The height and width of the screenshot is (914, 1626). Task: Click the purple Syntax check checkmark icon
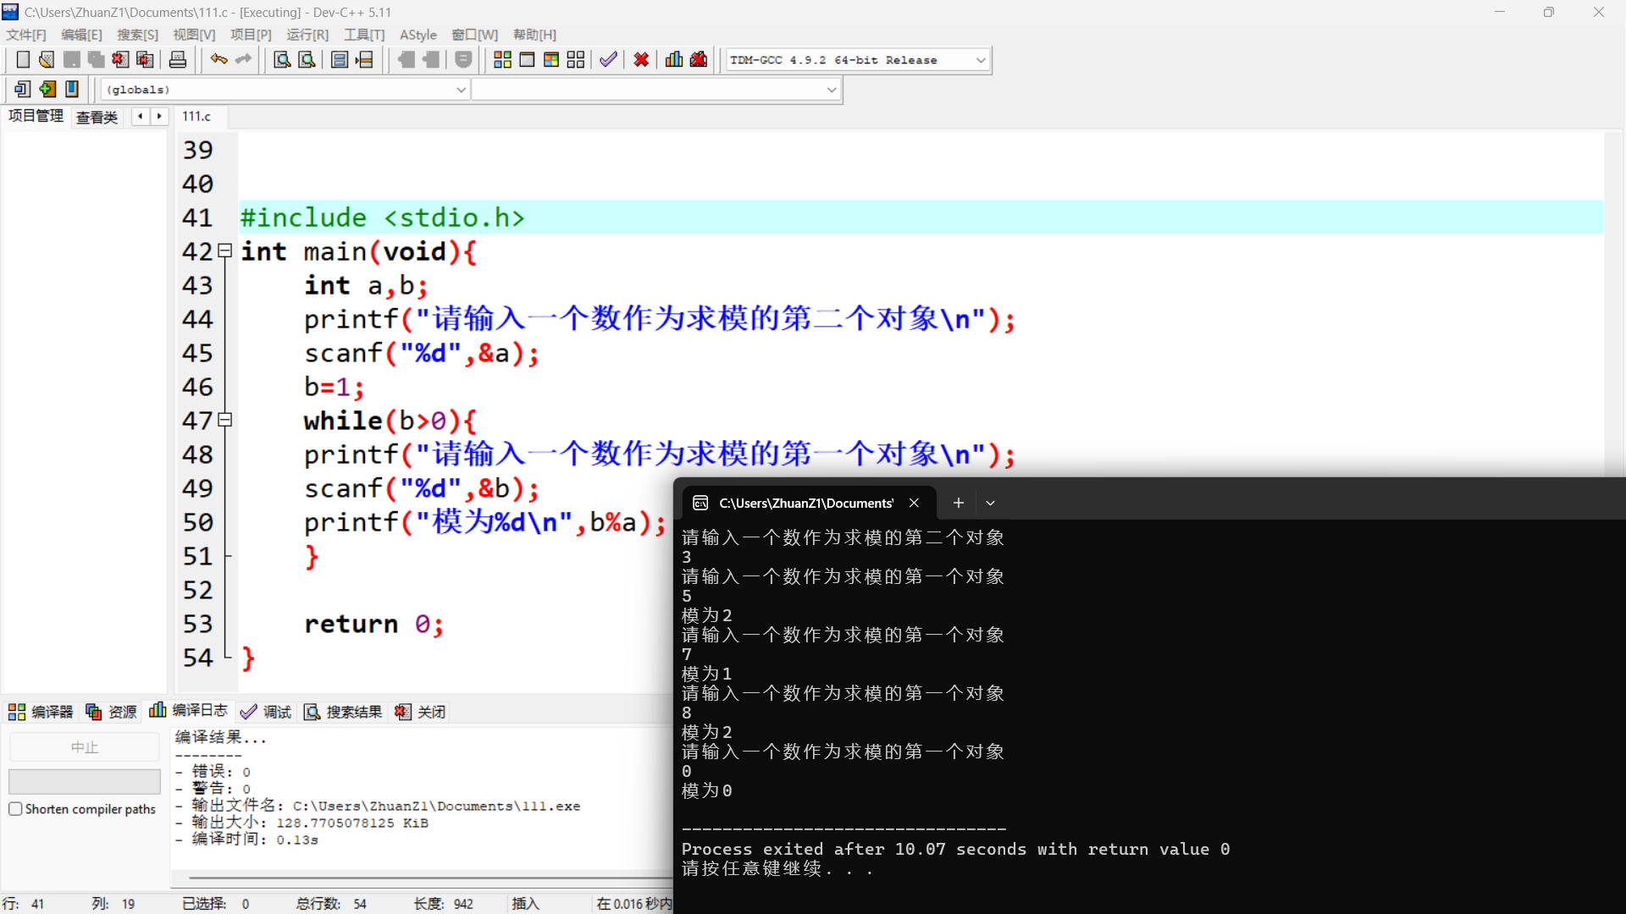click(x=608, y=60)
